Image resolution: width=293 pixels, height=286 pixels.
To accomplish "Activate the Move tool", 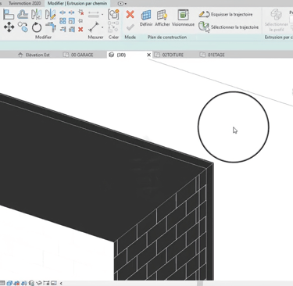I will (x=9, y=27).
